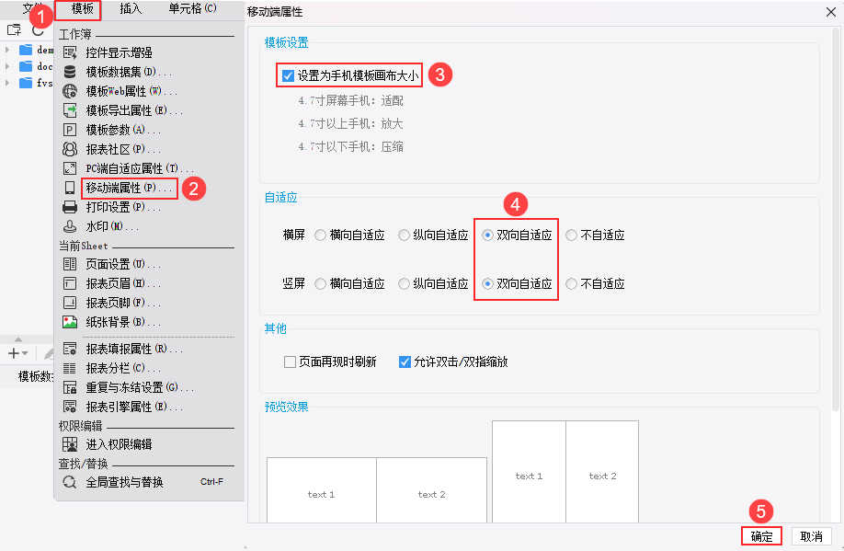Click the 全局查找与替换 magnifier icon
Viewport: 844px width, 551px height.
[70, 482]
